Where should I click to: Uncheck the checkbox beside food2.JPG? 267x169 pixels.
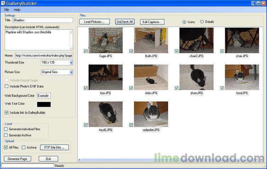pyautogui.click(x=86, y=125)
